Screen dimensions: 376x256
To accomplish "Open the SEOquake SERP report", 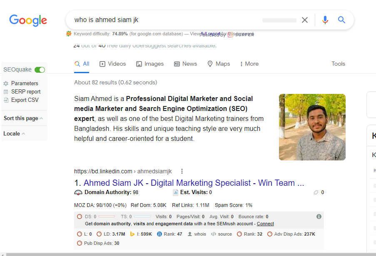I will coord(26,91).
